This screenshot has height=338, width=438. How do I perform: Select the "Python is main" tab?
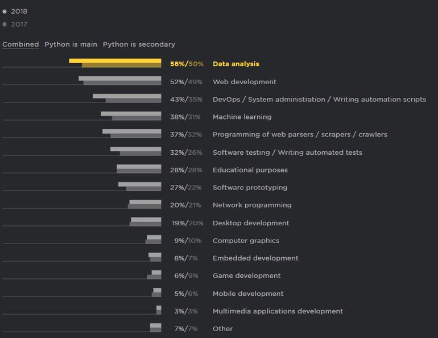(x=71, y=44)
